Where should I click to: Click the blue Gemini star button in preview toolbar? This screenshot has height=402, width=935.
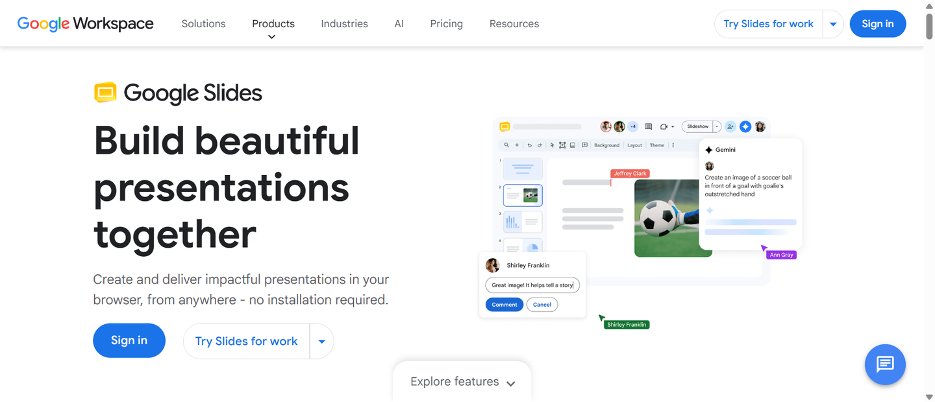745,126
